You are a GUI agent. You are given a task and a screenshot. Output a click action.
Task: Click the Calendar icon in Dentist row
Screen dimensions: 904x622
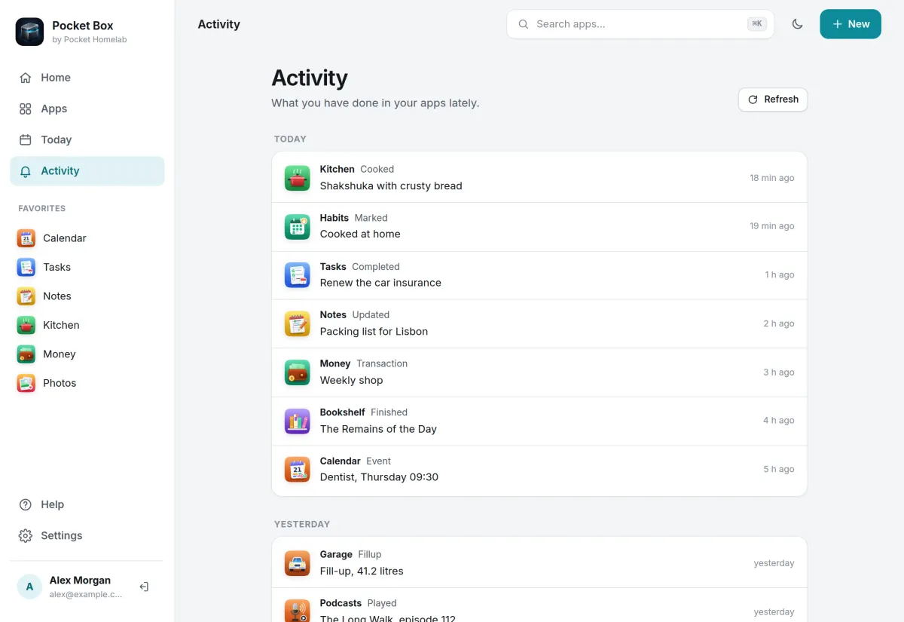point(298,469)
